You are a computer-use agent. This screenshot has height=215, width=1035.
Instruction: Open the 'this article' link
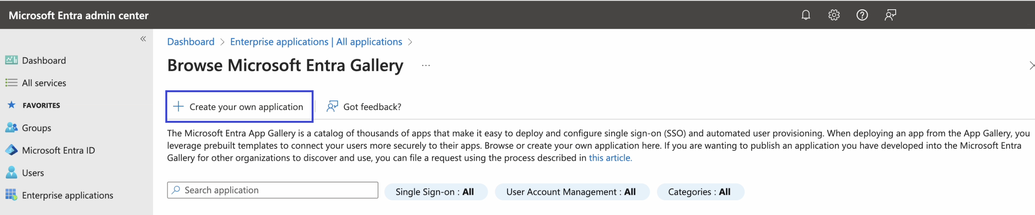pos(610,158)
